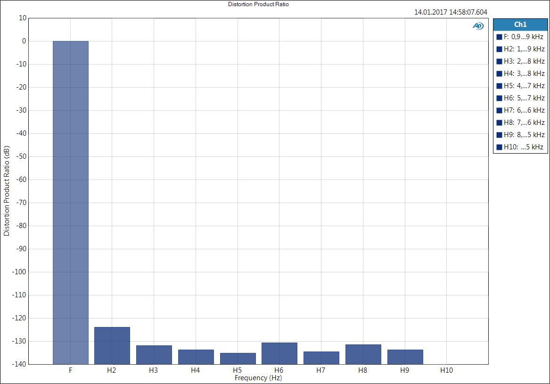Click the H2 harmonic bar
The height and width of the screenshot is (384, 550).
click(x=112, y=346)
